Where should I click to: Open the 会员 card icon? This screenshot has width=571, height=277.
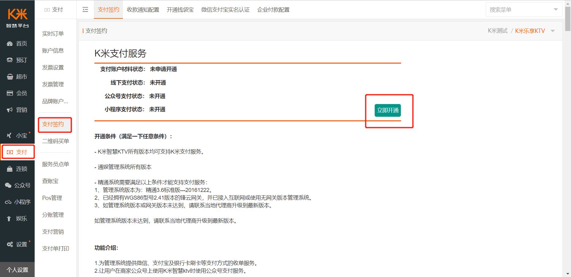pos(10,93)
